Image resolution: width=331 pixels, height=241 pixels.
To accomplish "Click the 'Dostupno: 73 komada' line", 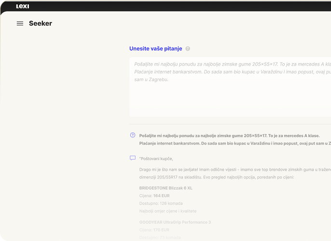I will coord(160,237).
